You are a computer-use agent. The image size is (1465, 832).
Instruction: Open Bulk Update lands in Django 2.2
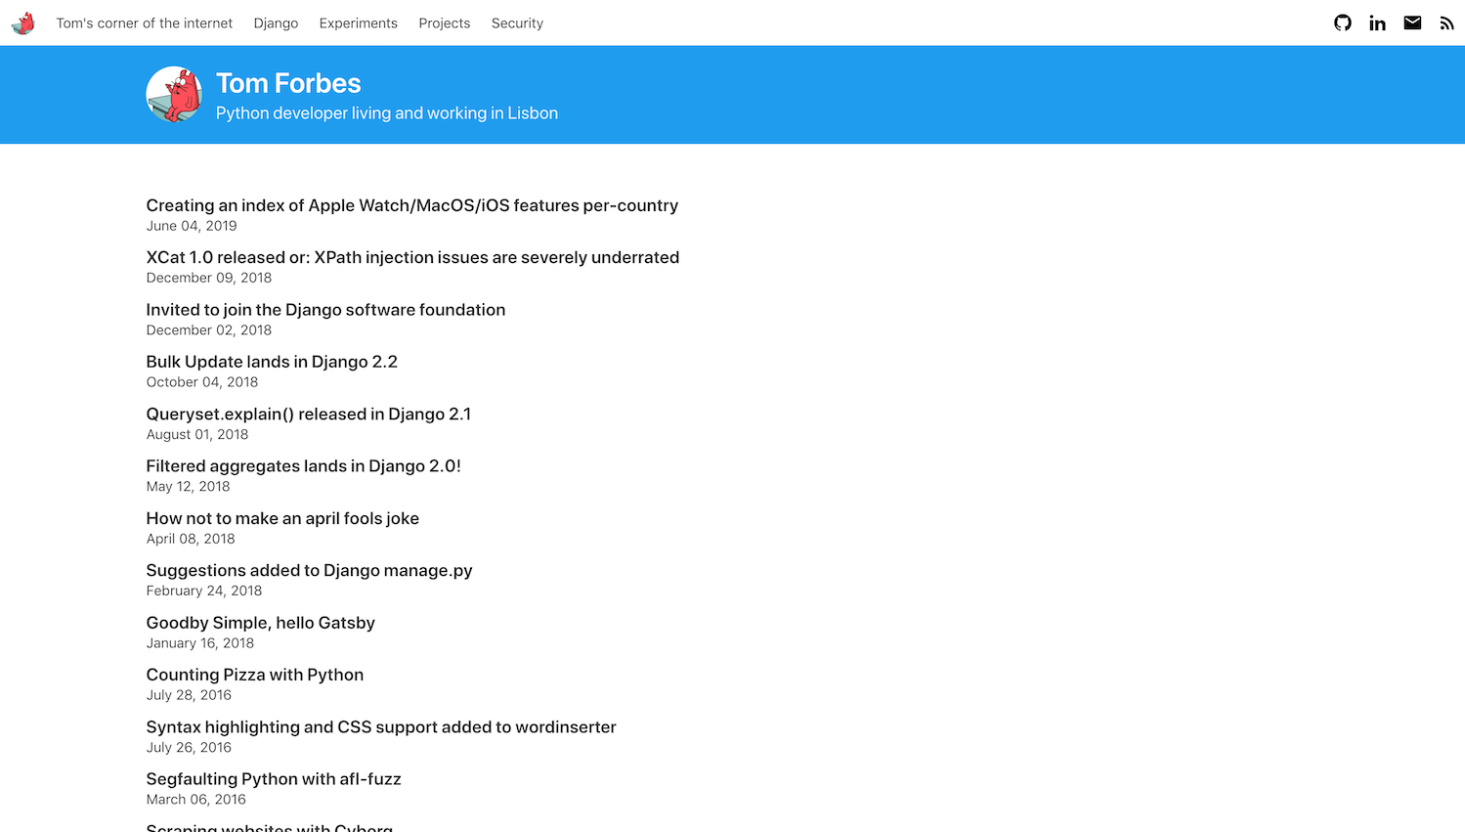coord(272,362)
